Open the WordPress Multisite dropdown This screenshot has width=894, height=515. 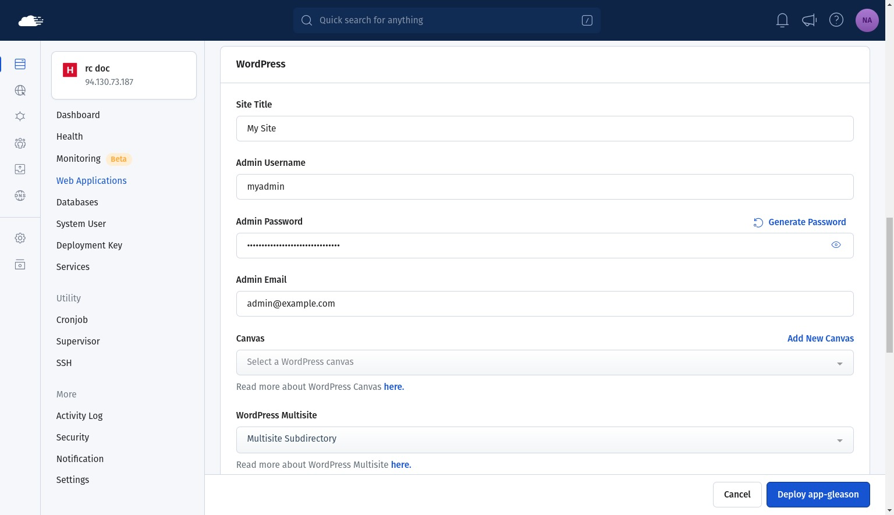tap(544, 439)
